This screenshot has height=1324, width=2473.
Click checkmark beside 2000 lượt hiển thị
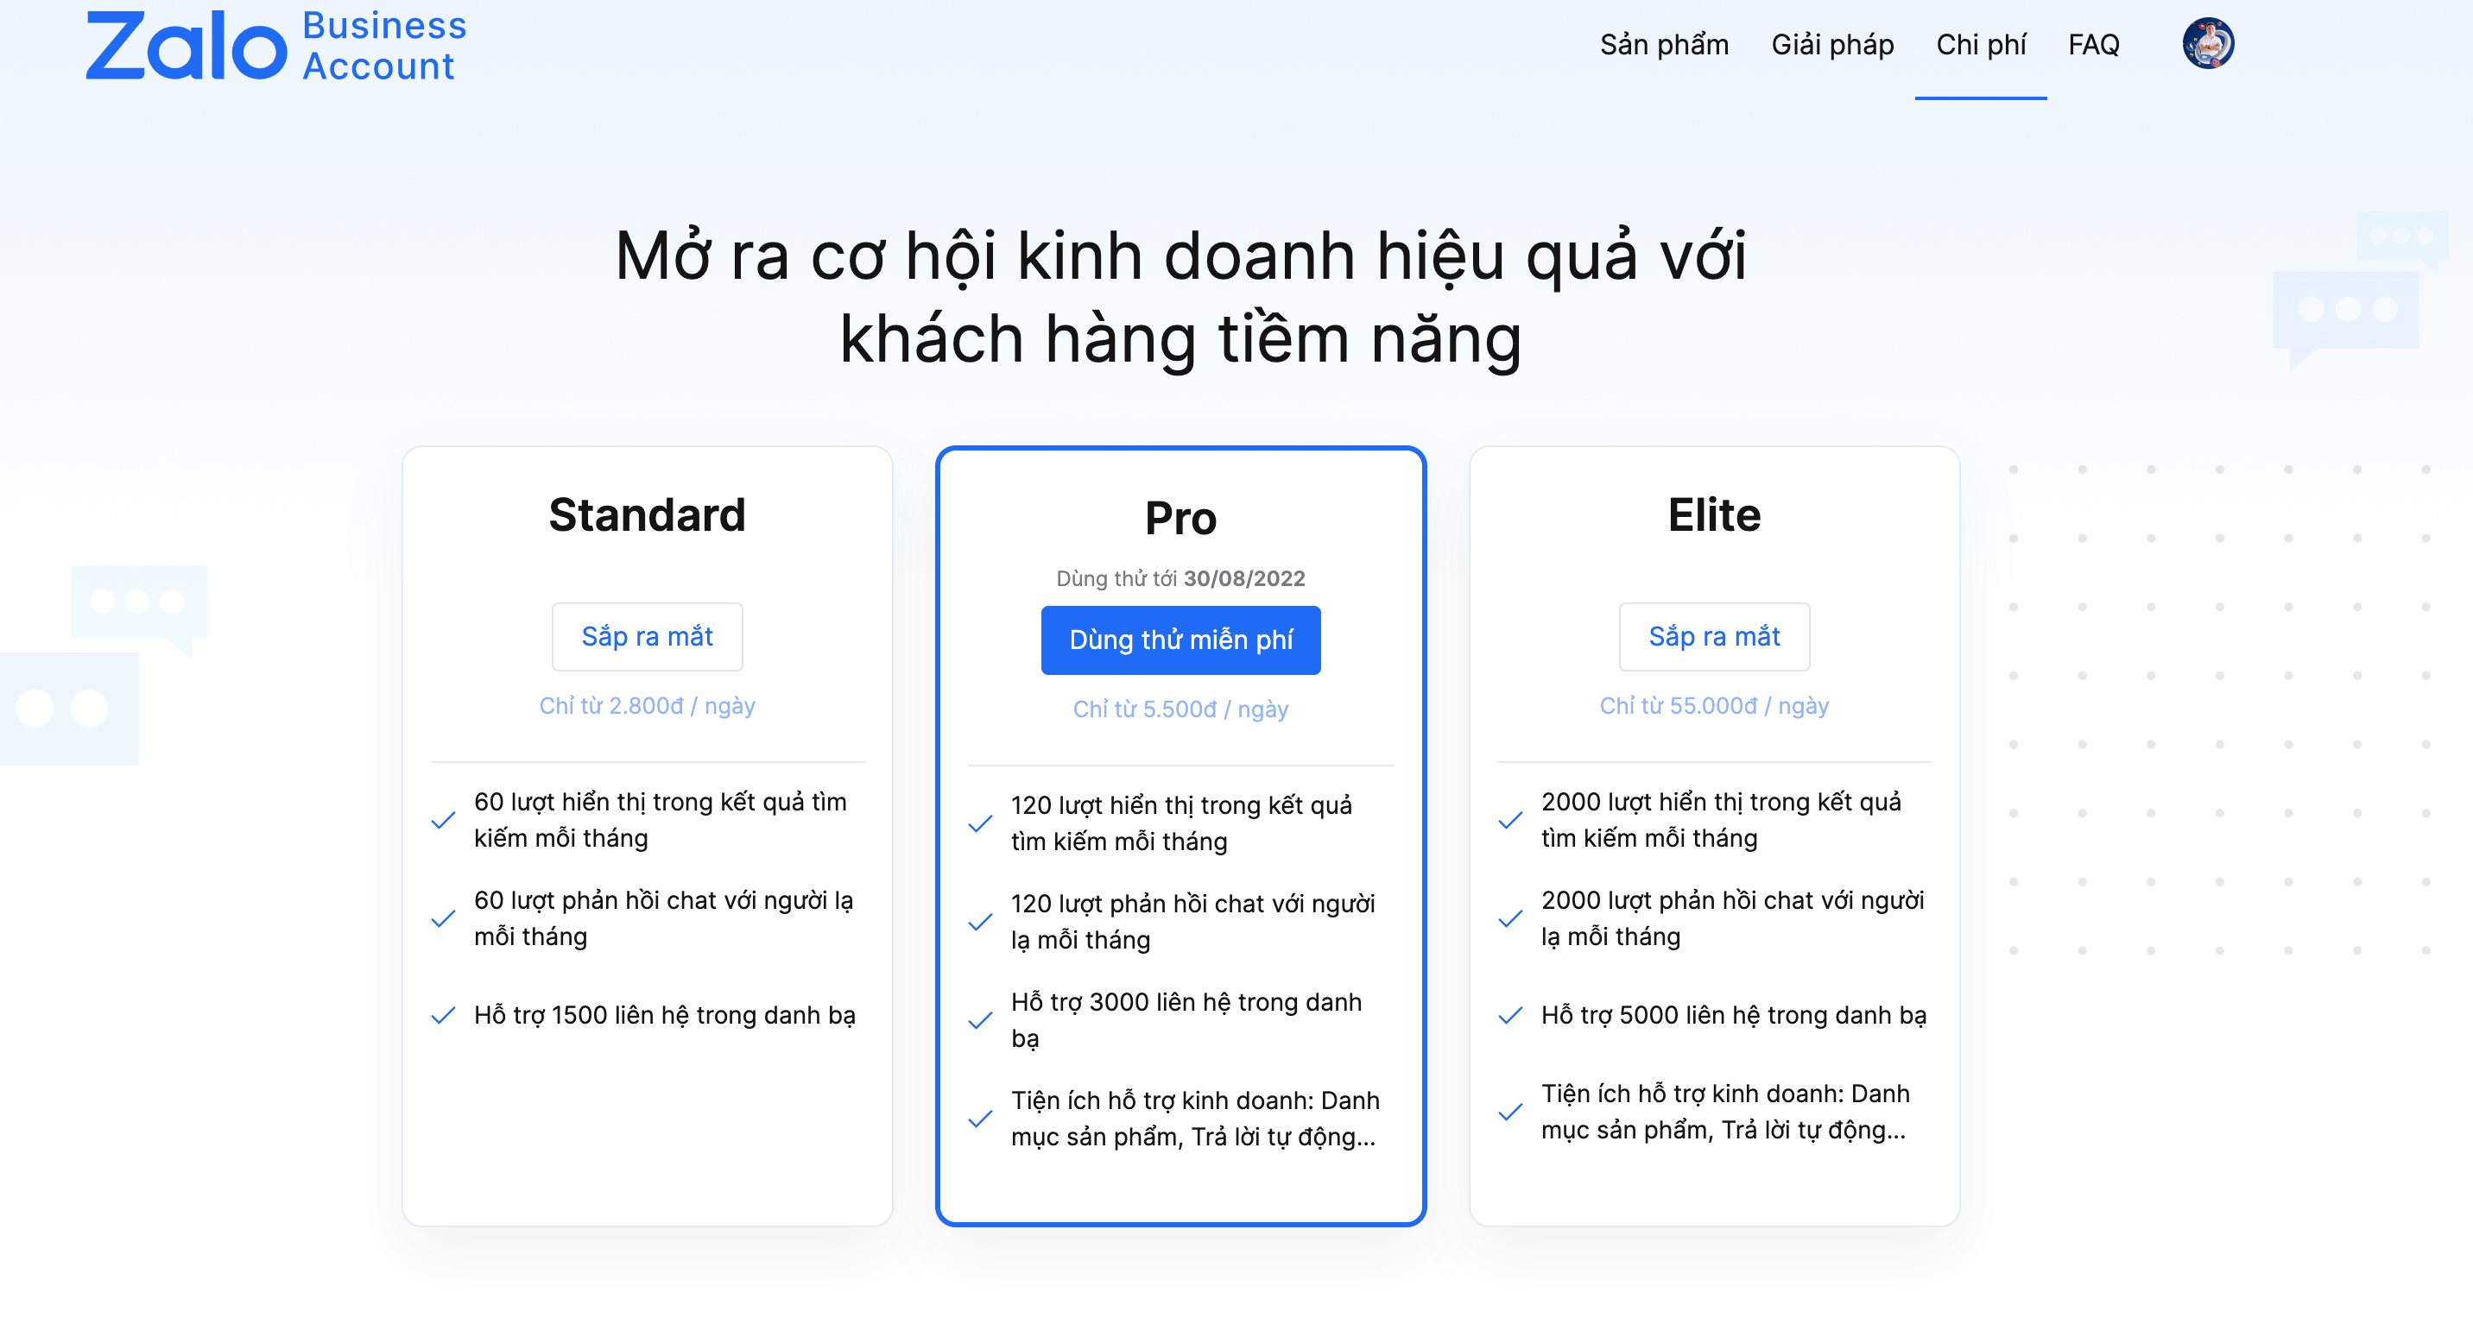tap(1510, 820)
